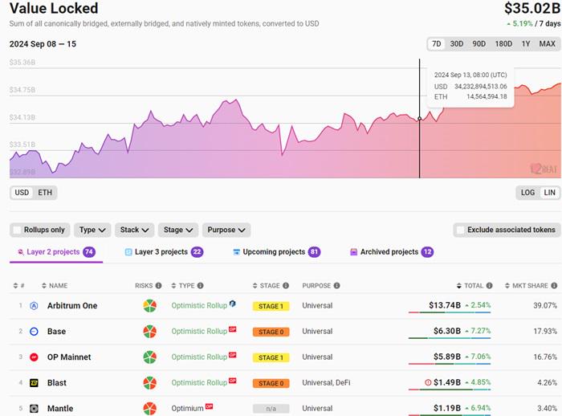The image size is (562, 416).
Task: Click the Blast project logo icon
Action: [x=35, y=383]
